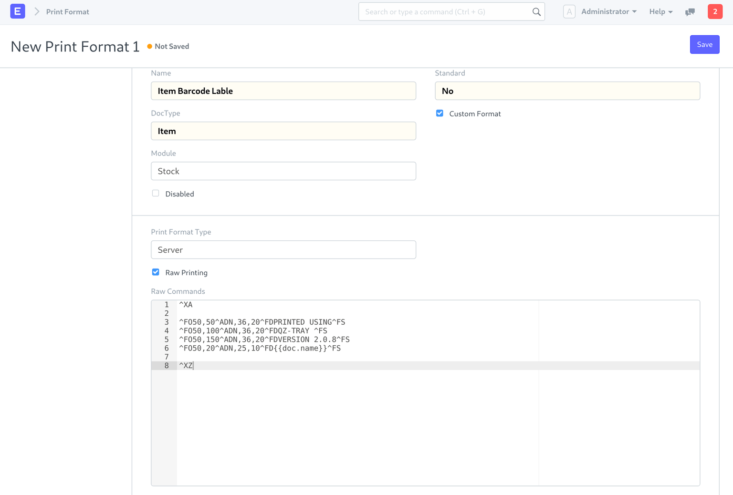This screenshot has height=495, width=733.
Task: Click the Save button
Action: click(704, 44)
